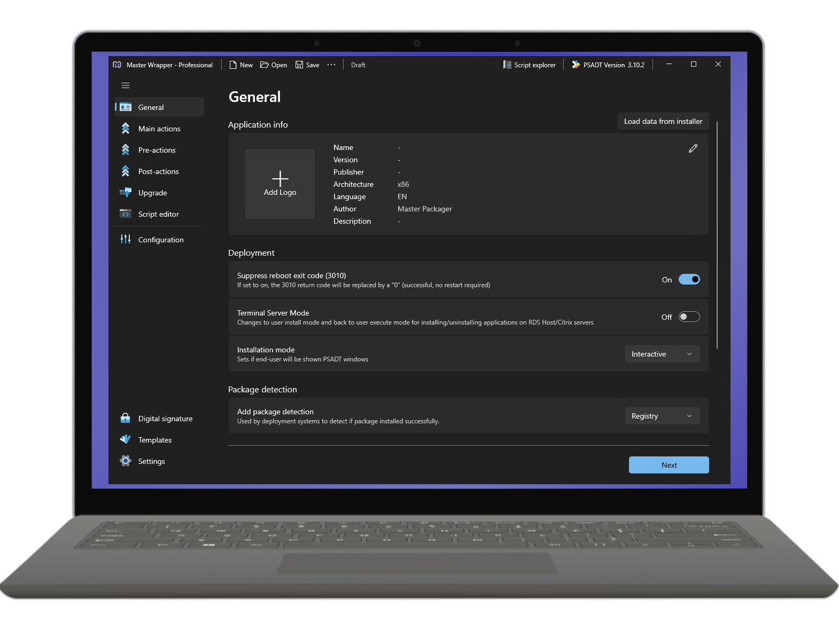Turn off Suppress reboot exit code toggle

pos(689,279)
